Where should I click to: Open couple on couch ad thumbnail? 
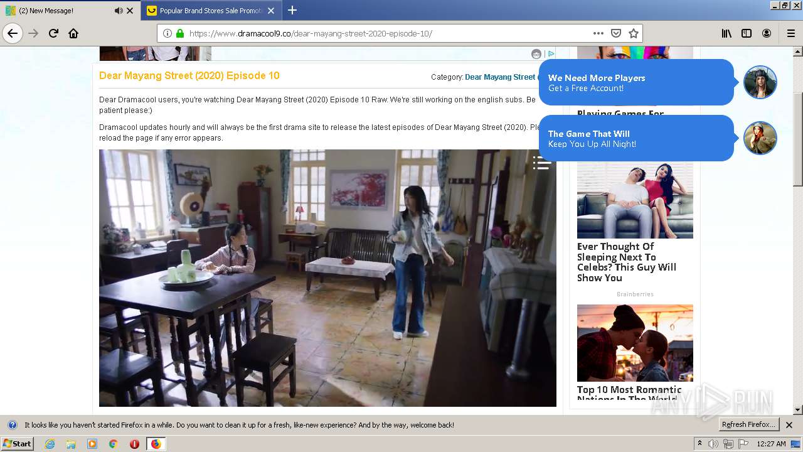pyautogui.click(x=635, y=200)
